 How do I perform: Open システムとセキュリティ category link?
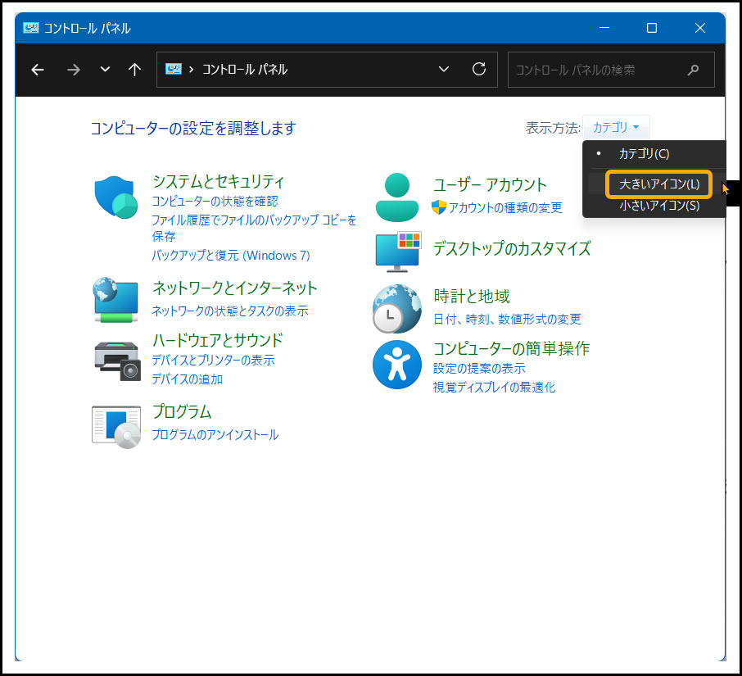point(218,182)
